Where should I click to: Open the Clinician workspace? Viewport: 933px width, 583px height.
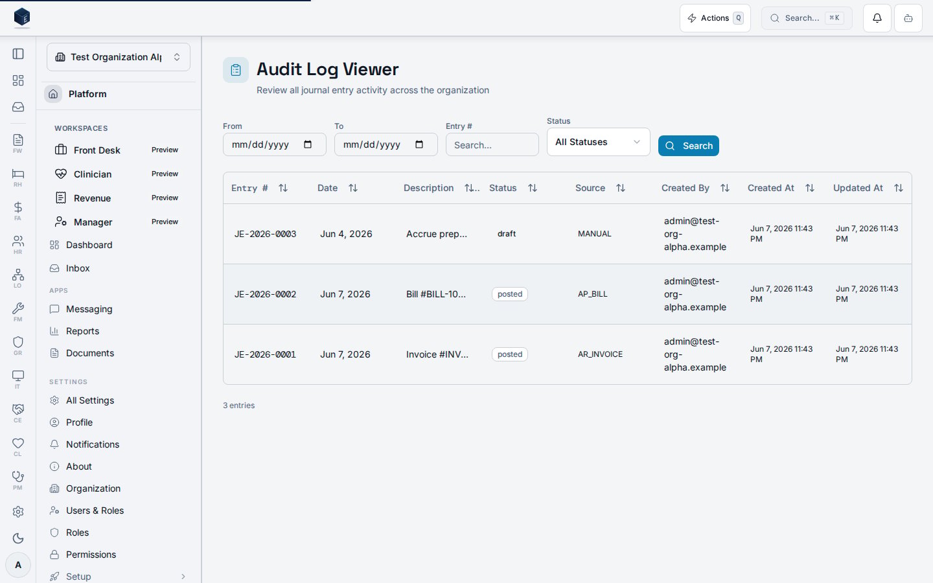click(119, 174)
